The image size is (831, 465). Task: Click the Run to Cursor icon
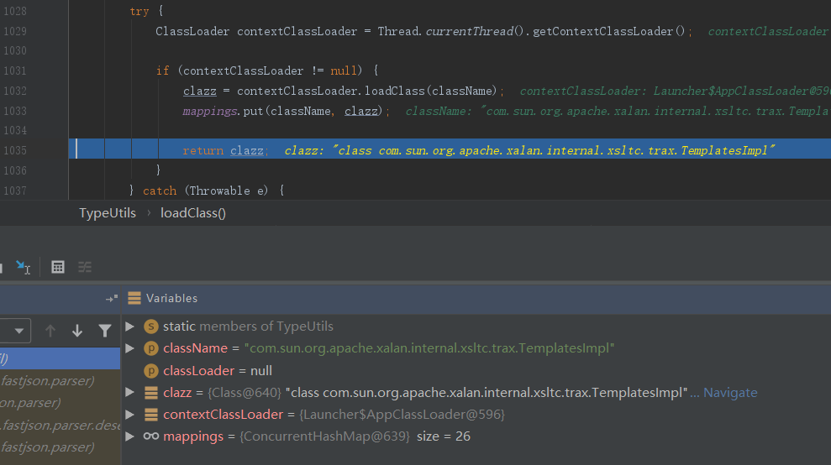[x=23, y=267]
